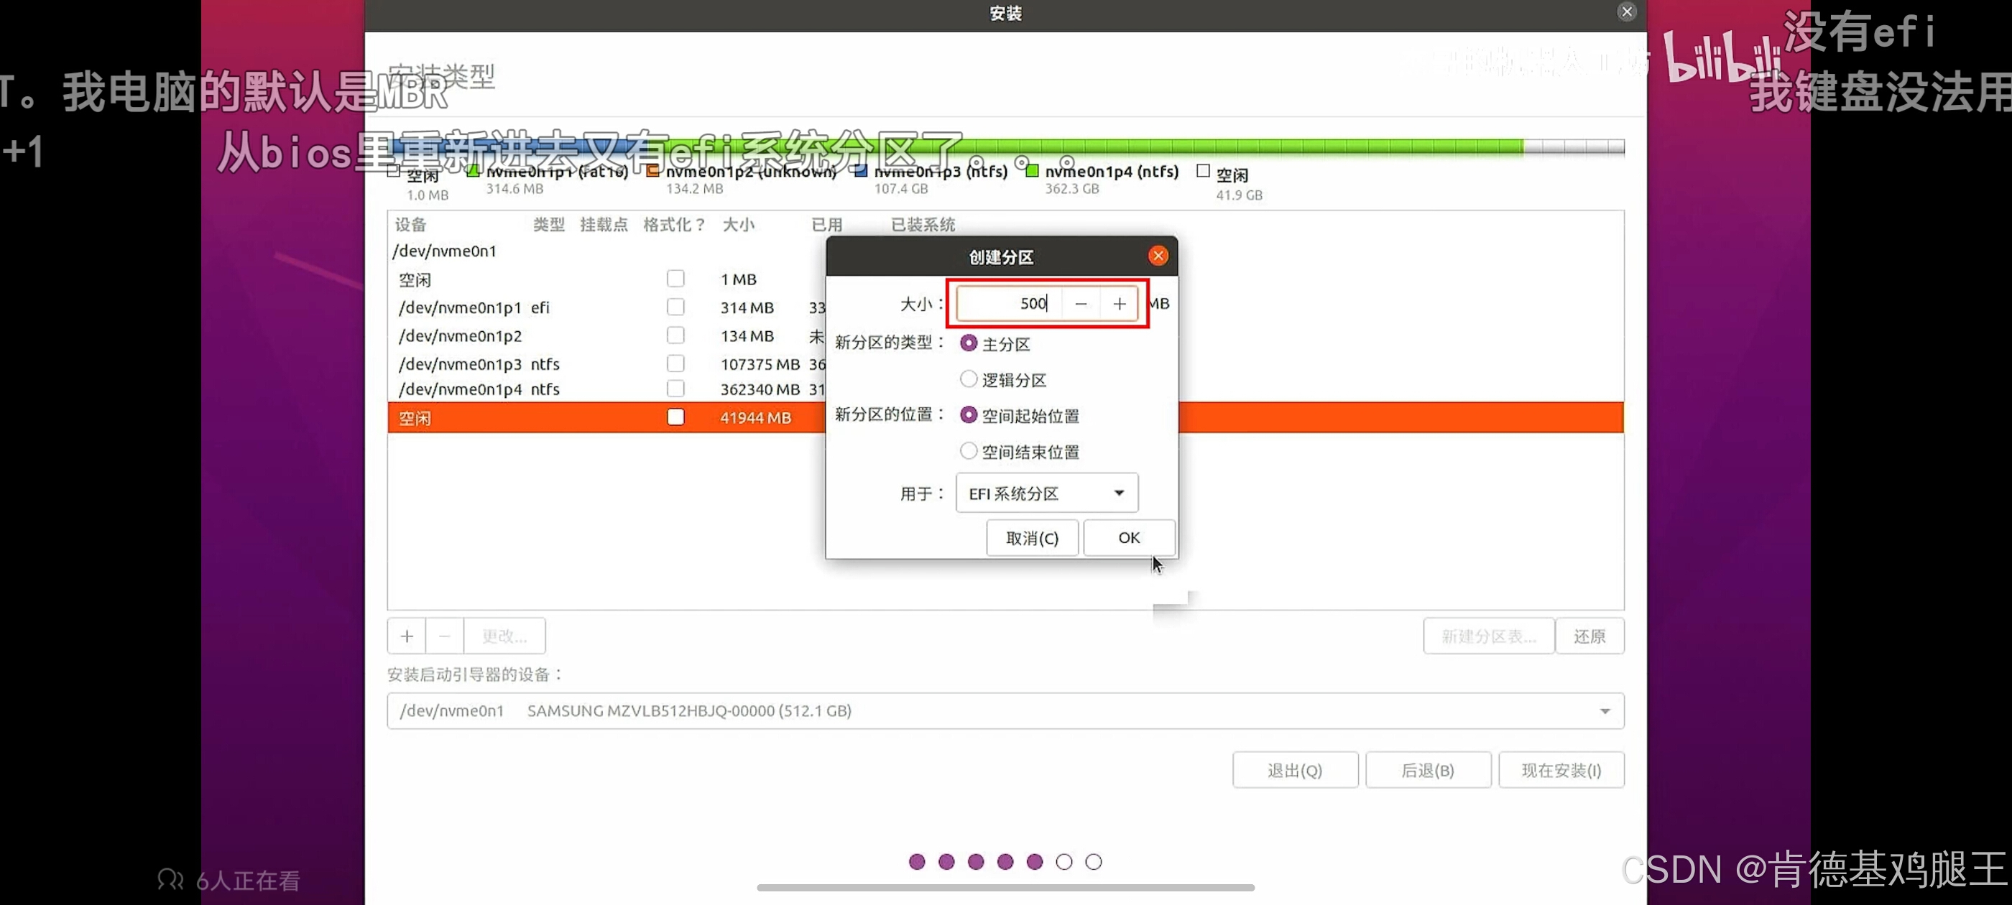This screenshot has width=2012, height=905.
Task: Click the 大小 column header
Action: 737,225
